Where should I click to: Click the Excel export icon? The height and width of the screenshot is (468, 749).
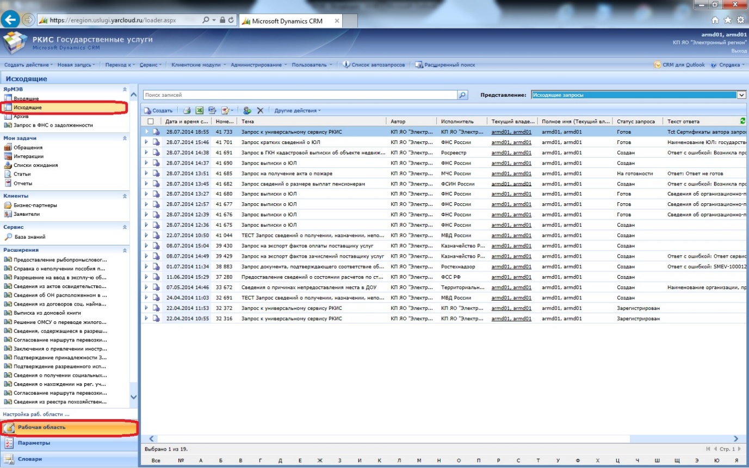(x=199, y=110)
